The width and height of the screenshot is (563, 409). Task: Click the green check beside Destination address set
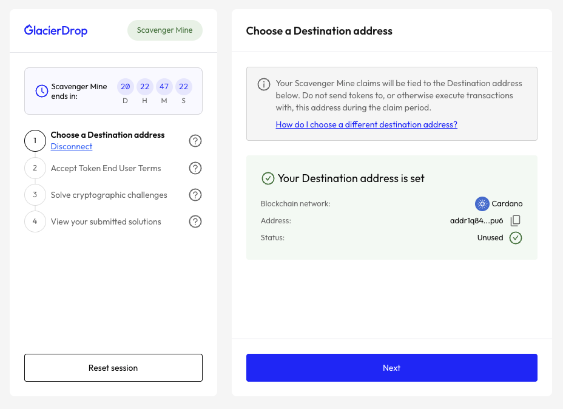tap(268, 178)
